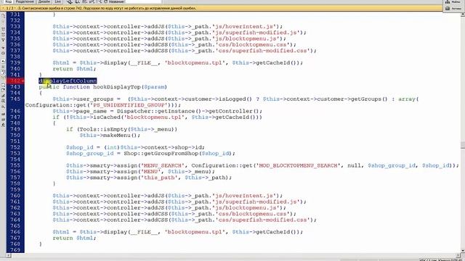
Task: Click the highlighted displayLeftColumn text
Action: coord(68,80)
